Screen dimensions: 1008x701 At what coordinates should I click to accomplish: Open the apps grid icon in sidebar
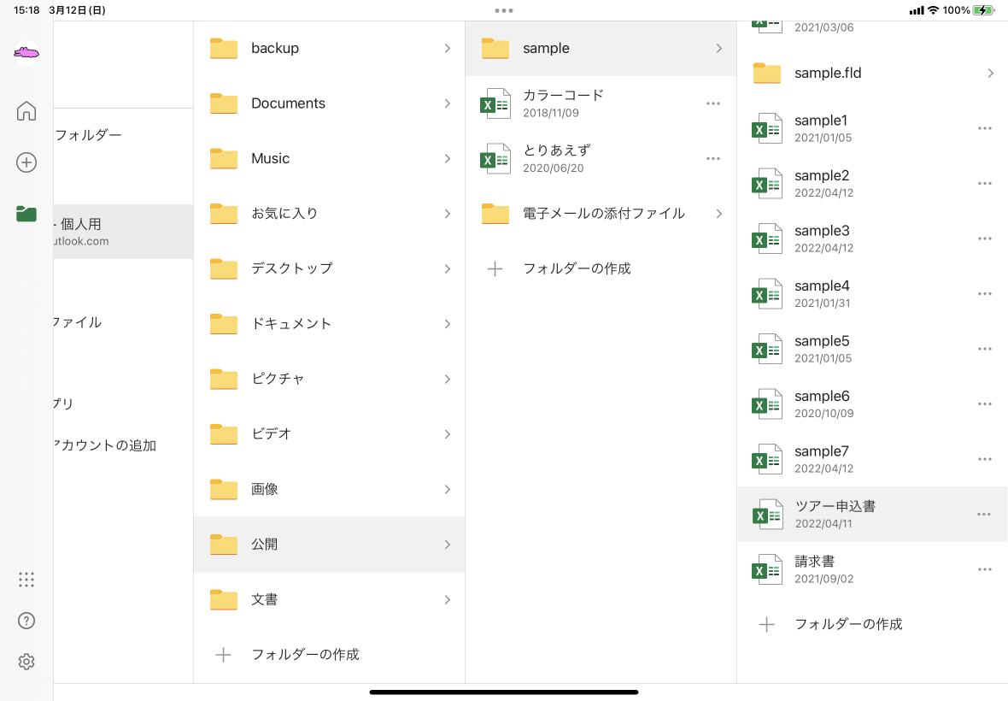point(26,580)
